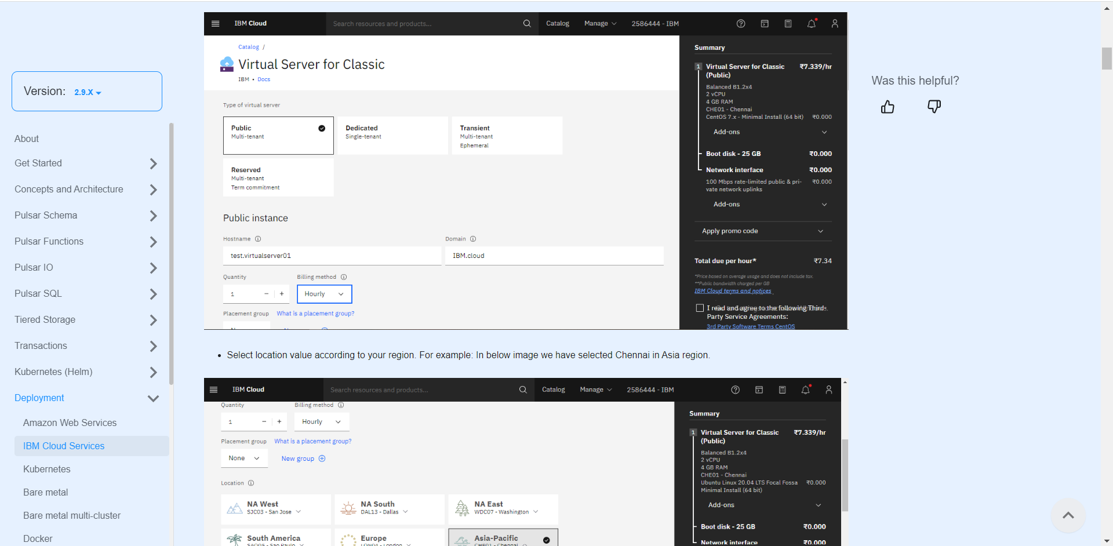Image resolution: width=1113 pixels, height=546 pixels.
Task: Click the search magnifier in upper IBM Cloud bar
Action: click(x=527, y=24)
